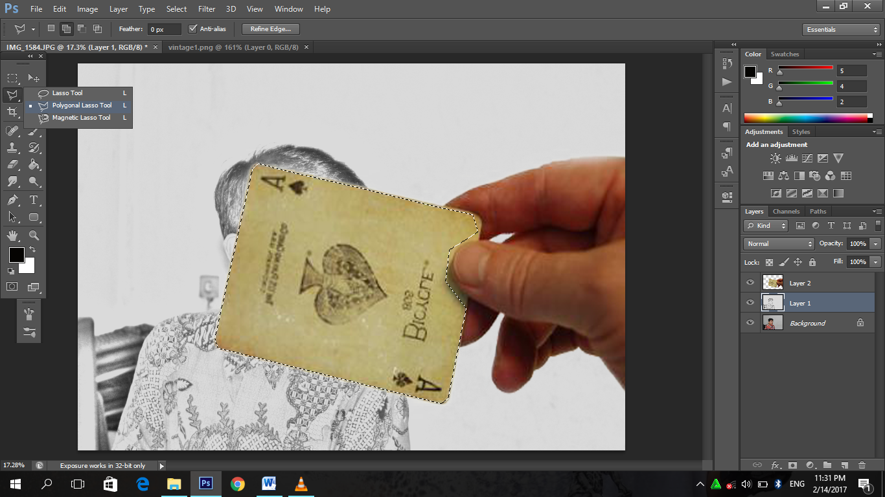Select the History Brush tool

pyautogui.click(x=34, y=148)
